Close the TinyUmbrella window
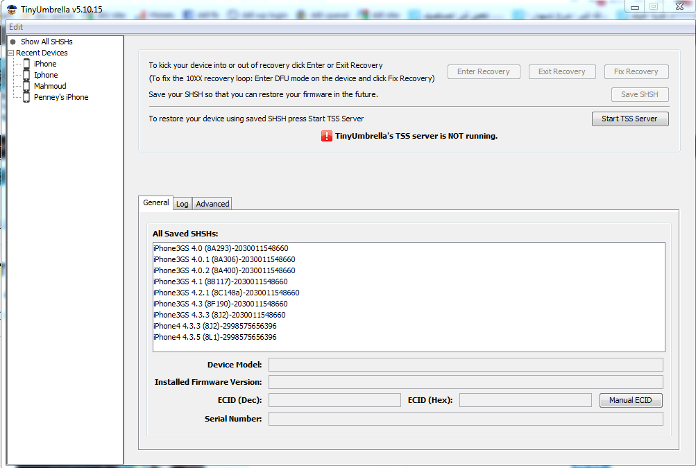Viewport: 696px width, 468px height. pyautogui.click(x=679, y=7)
